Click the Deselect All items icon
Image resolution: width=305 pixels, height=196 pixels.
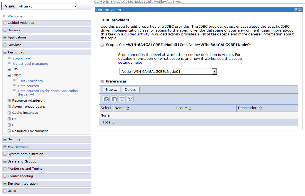tap(114, 99)
